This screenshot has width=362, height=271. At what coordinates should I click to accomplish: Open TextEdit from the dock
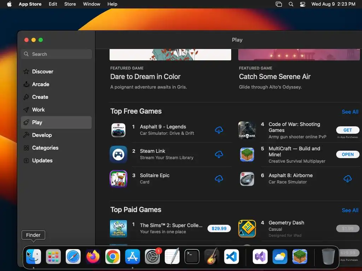point(172,256)
